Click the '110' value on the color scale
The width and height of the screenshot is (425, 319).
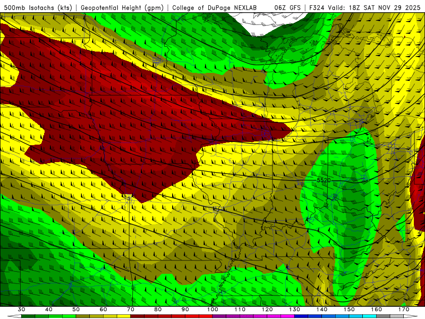240,309
